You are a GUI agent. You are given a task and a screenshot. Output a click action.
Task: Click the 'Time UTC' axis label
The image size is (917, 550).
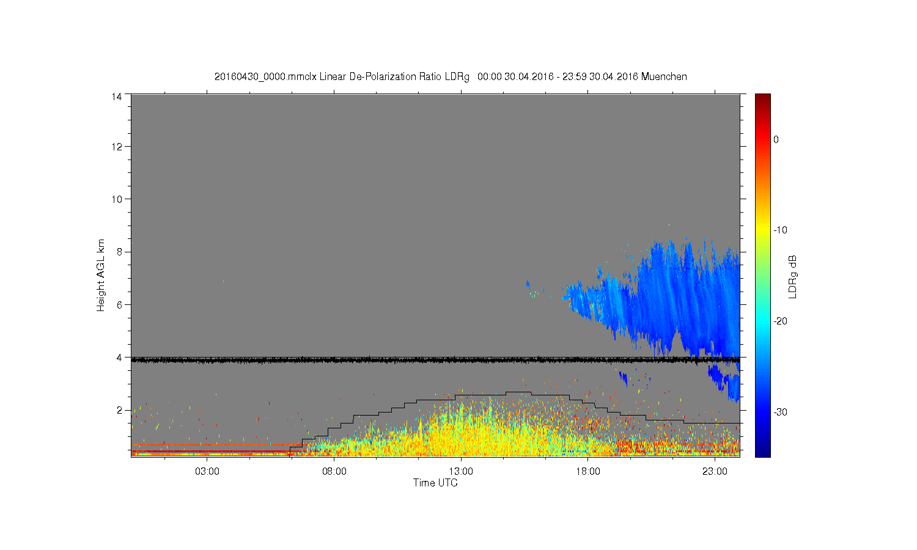435,483
